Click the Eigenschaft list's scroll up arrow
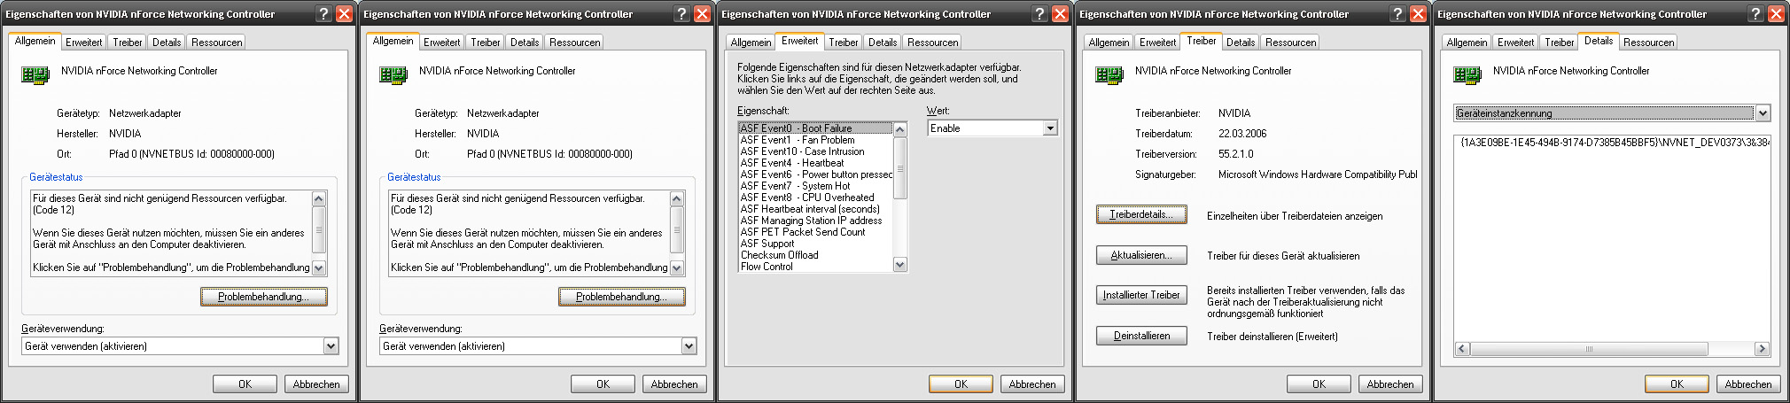This screenshot has height=403, width=1790. [900, 129]
